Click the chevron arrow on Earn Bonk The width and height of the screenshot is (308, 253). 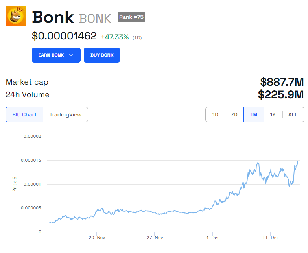coord(71,55)
